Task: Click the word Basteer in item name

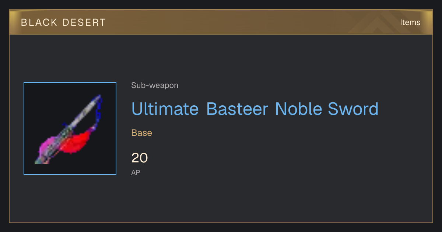Action: point(237,109)
